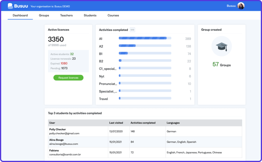Click the Fabiana student entry
The image size is (262, 162).
tap(54, 150)
